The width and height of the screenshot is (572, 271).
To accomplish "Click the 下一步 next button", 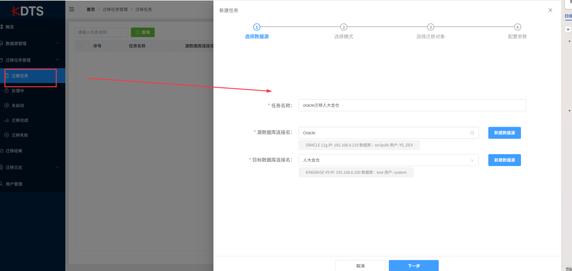I will click(414, 266).
